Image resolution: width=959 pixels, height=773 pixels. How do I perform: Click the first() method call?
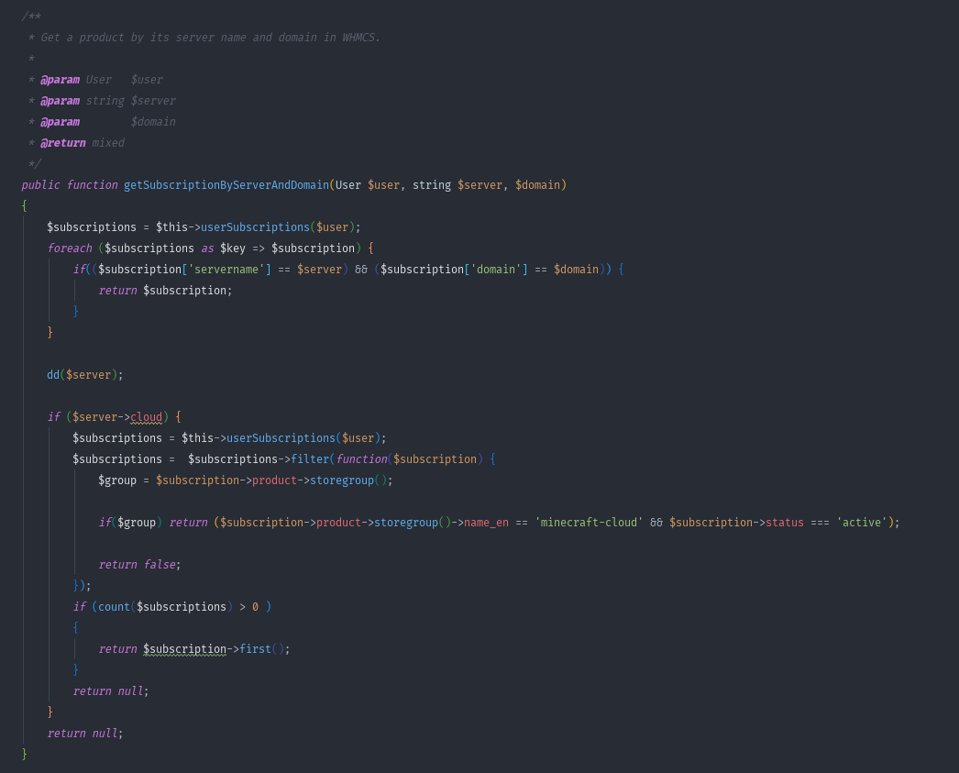click(255, 649)
